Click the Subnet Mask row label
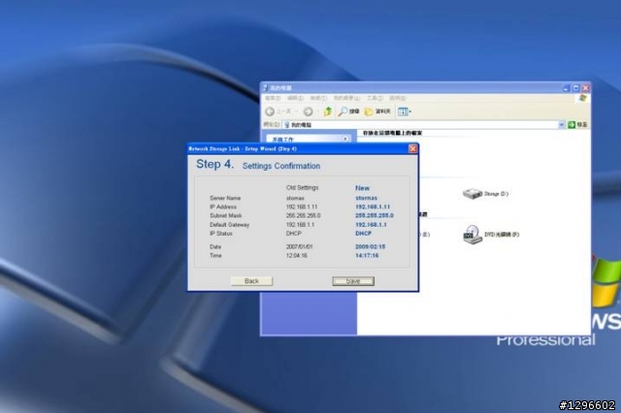 (226, 215)
